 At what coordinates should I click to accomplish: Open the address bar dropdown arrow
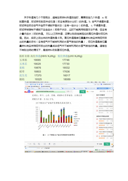point(93,84)
